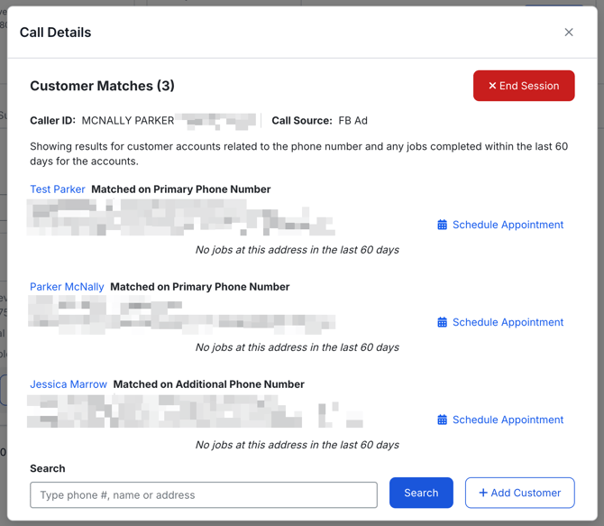Open the Parker McNally customer link
The height and width of the screenshot is (526, 604).
[67, 287]
